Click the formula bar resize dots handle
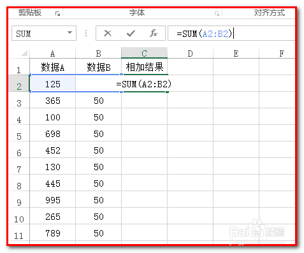The height and width of the screenshot is (253, 304). [86, 33]
